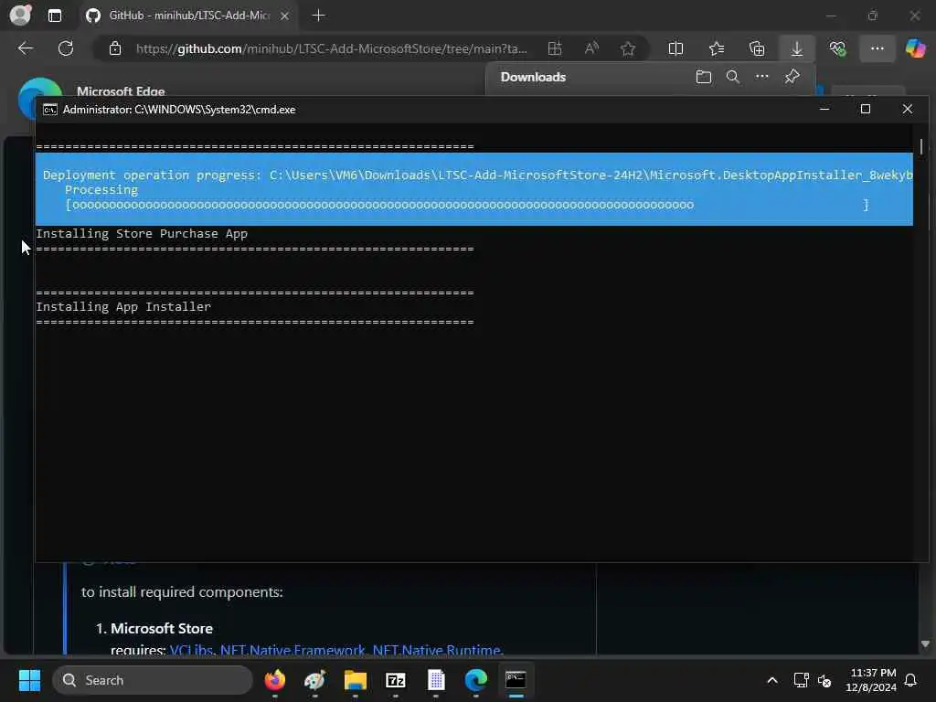Viewport: 936px width, 702px height.
Task: Open the Favorites list
Action: (x=717, y=49)
